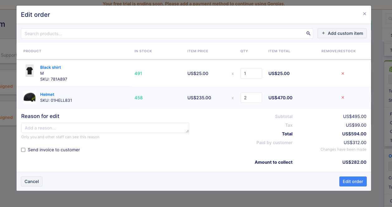Remove Black shirt from the order

(343, 73)
